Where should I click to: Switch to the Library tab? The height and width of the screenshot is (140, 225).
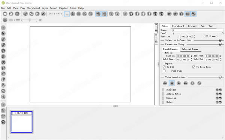[192, 26]
